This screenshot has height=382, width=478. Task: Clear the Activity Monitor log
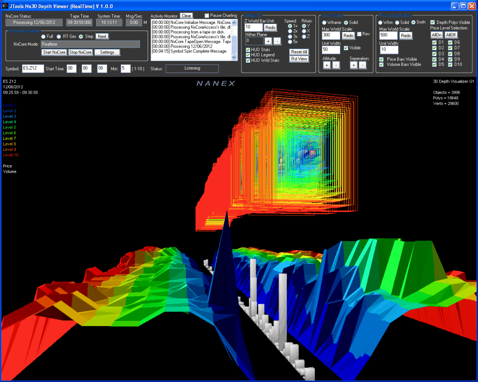pyautogui.click(x=186, y=15)
